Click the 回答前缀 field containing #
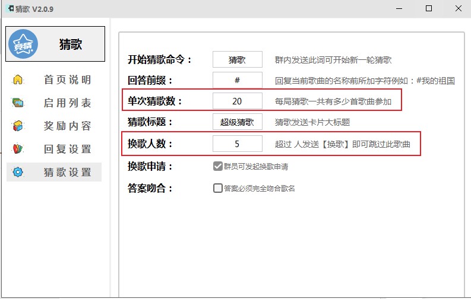Viewport: 471px width, 299px height. (x=238, y=80)
